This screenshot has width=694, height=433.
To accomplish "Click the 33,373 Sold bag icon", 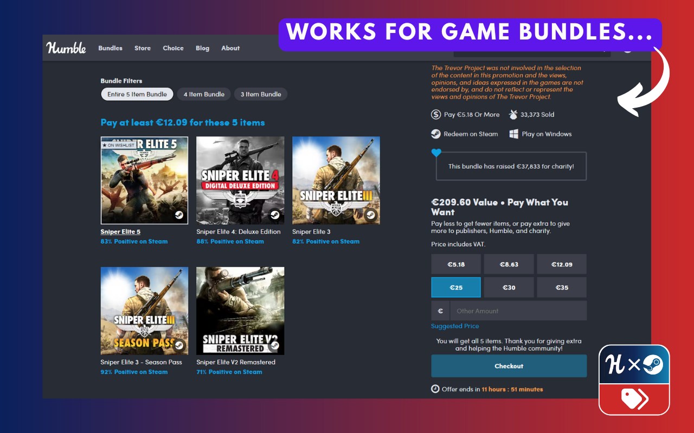I will coord(513,114).
